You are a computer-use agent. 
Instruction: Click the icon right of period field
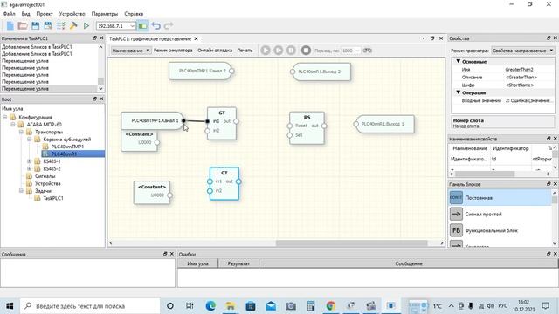(367, 51)
